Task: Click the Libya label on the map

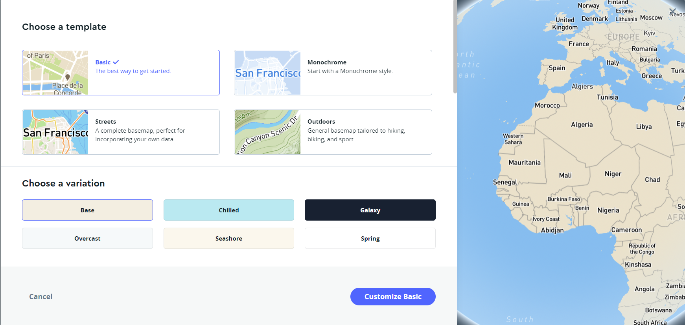Action: [x=644, y=126]
